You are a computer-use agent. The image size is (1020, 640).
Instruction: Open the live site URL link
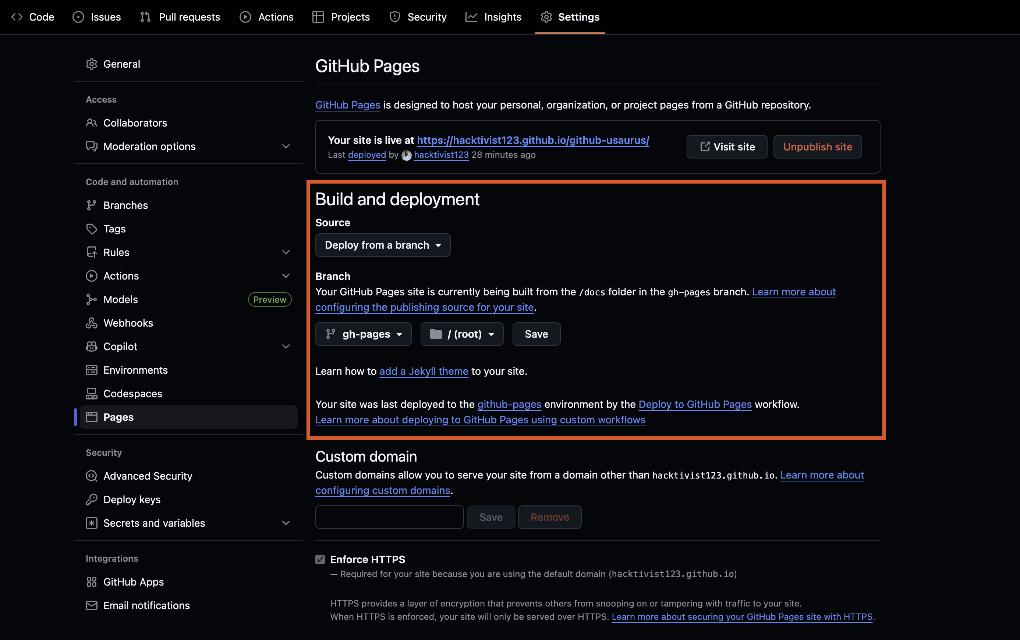pyautogui.click(x=533, y=140)
